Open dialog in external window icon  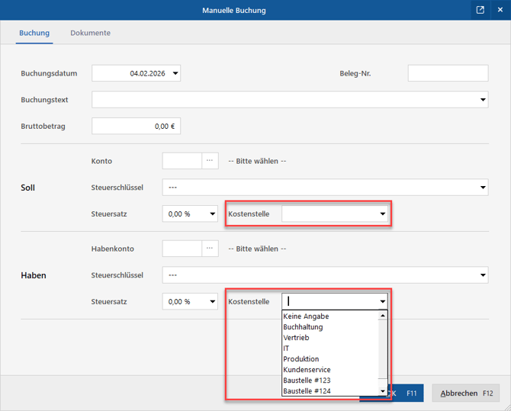tap(480, 10)
